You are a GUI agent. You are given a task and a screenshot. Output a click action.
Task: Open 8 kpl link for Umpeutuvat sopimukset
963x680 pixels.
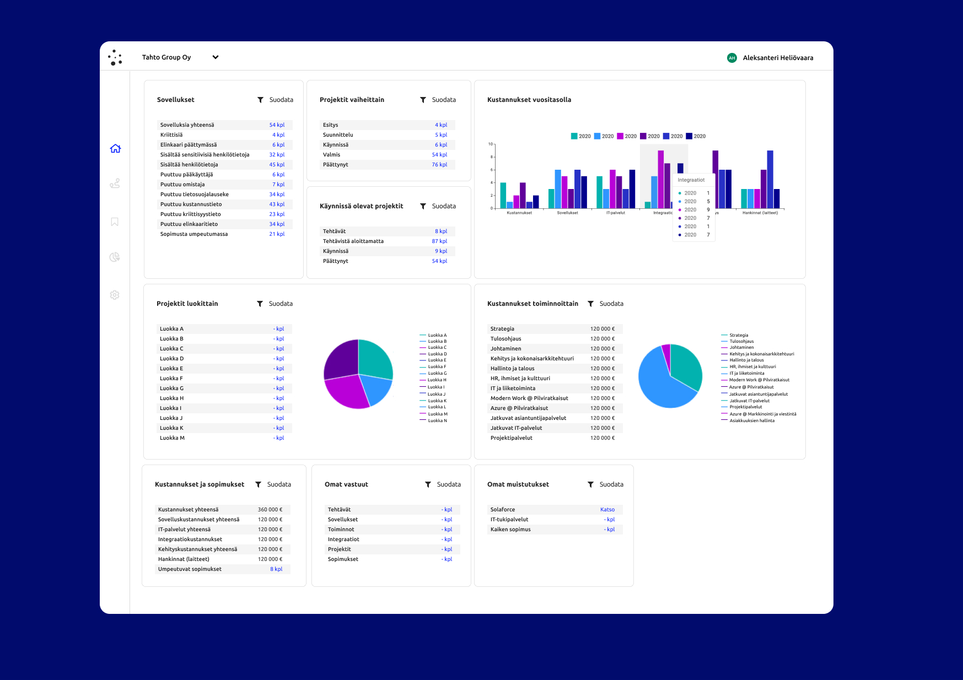[x=276, y=569]
